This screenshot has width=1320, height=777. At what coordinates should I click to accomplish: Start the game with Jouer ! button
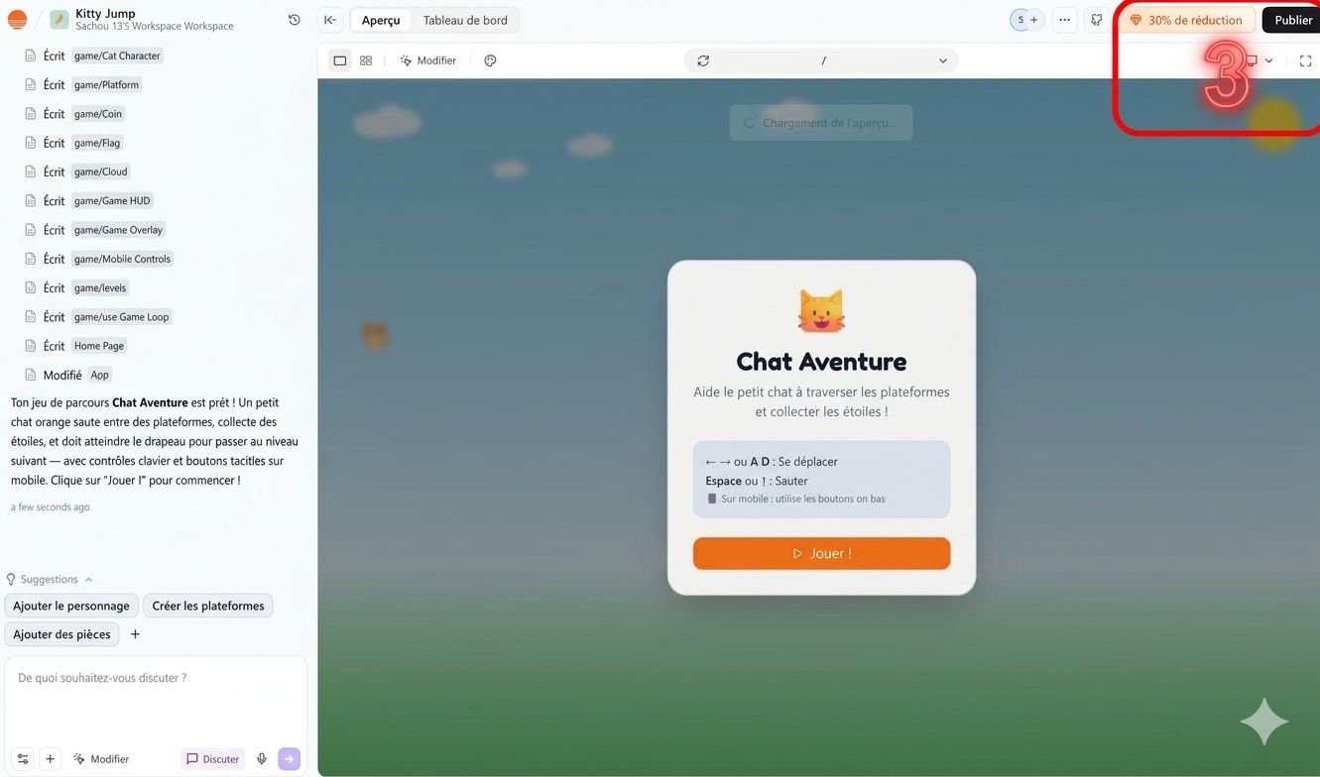[x=821, y=553]
